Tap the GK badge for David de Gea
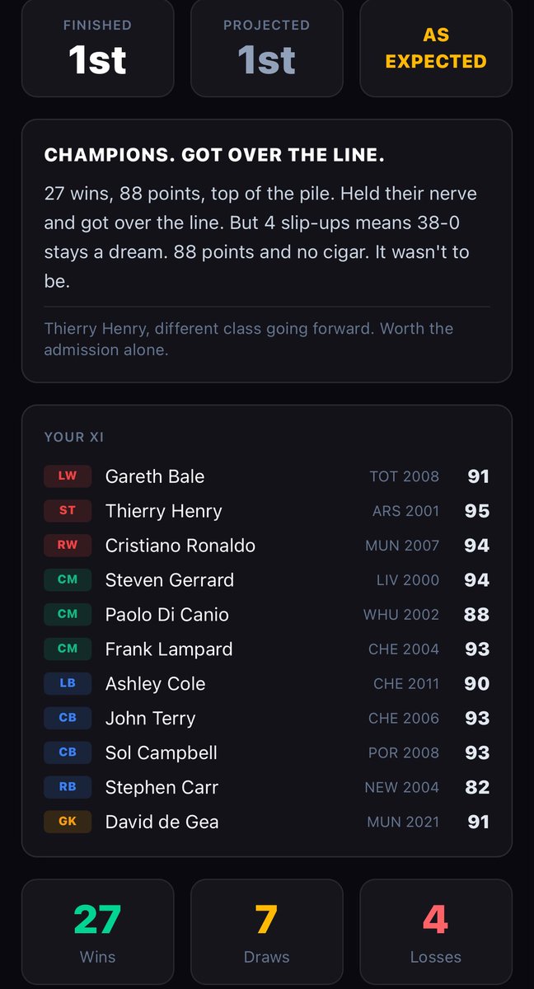Screen dimensions: 534x989 (68, 822)
